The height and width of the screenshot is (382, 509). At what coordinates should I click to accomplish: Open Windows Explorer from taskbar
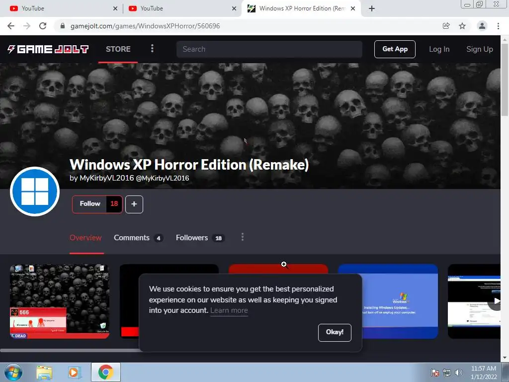point(44,372)
